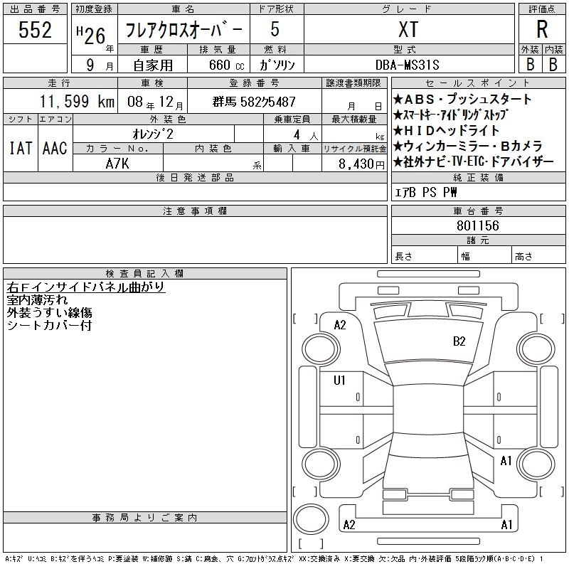
Task: Click the mileage 11,599 km
Action: pos(77,101)
